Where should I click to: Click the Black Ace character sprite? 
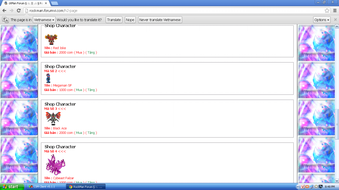pos(53,119)
